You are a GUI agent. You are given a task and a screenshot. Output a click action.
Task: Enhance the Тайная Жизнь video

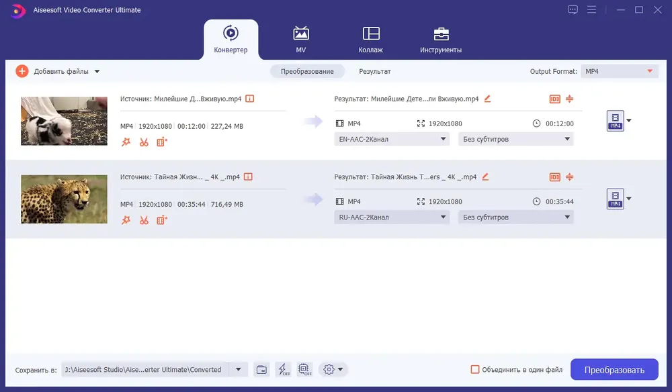coord(161,220)
